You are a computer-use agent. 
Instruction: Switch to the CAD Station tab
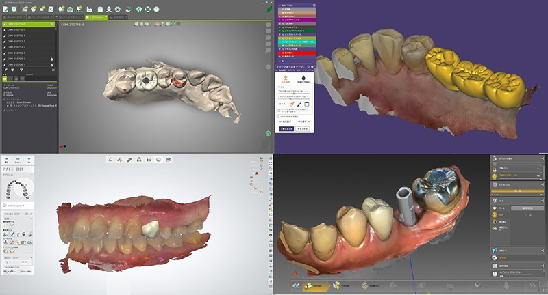click(95, 16)
